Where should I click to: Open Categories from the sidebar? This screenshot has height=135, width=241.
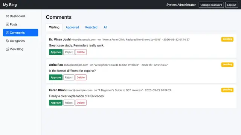click(x=21, y=41)
